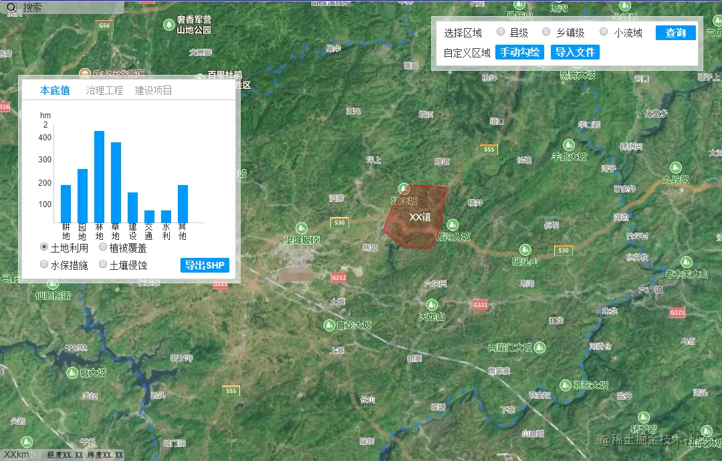Click the XXkm scale bar label
This screenshot has height=461, width=722.
17,454
